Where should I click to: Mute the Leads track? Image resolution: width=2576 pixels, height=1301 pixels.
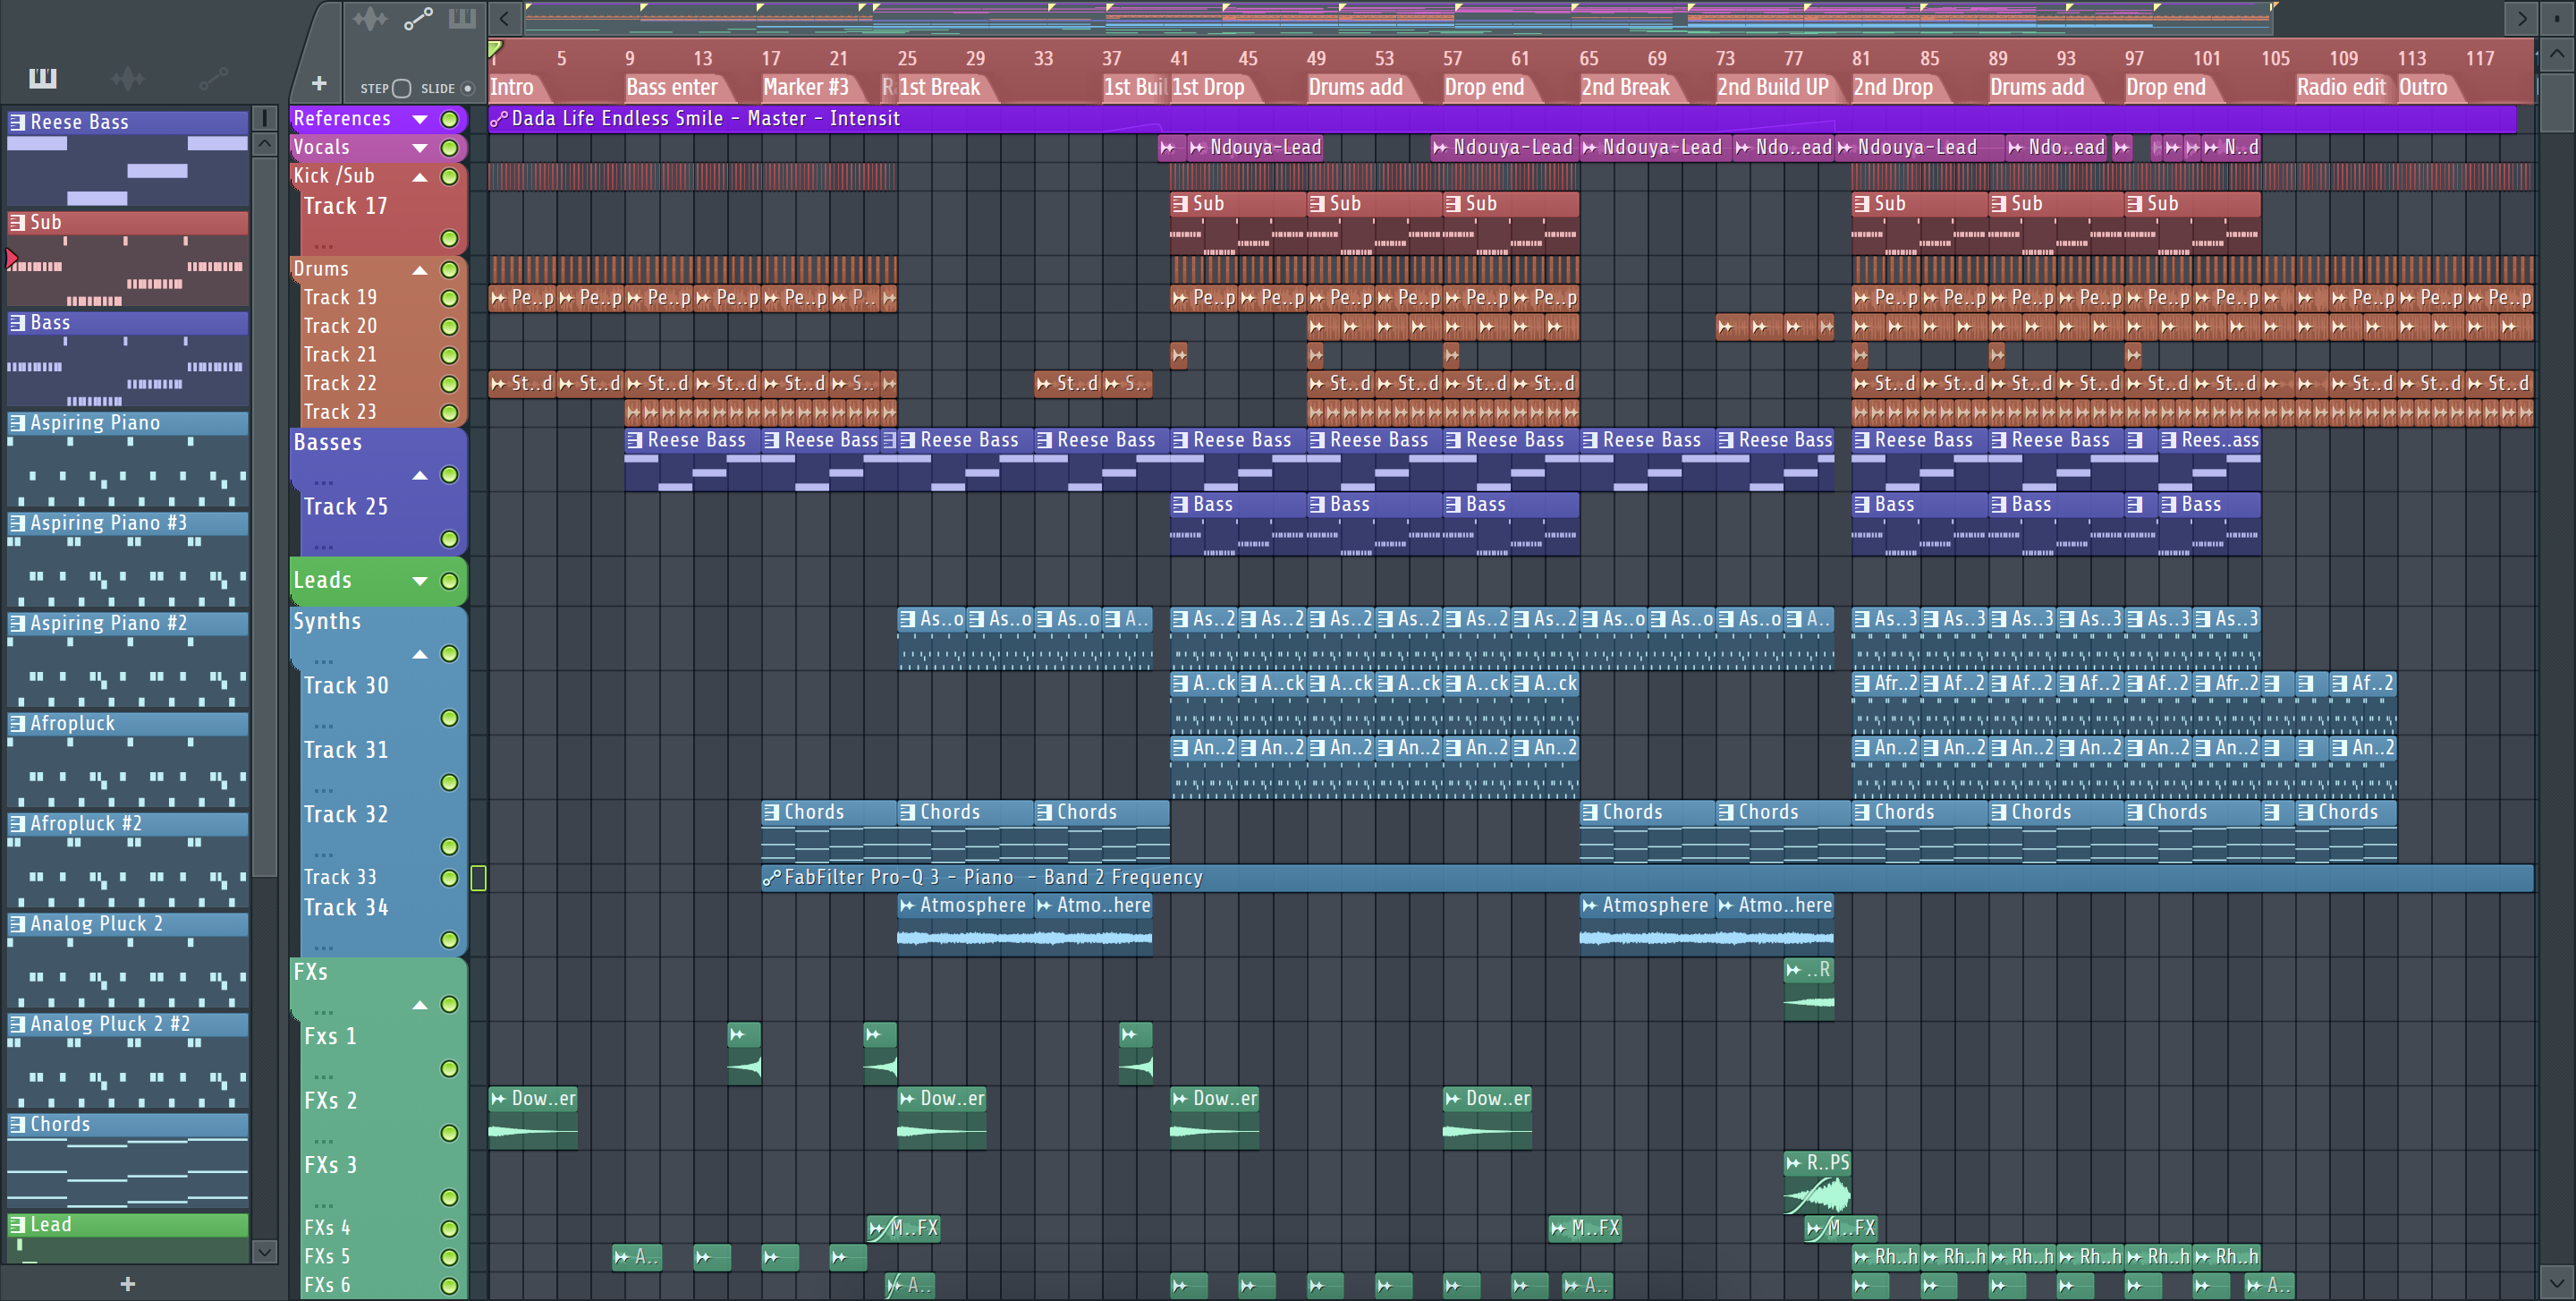coord(450,581)
